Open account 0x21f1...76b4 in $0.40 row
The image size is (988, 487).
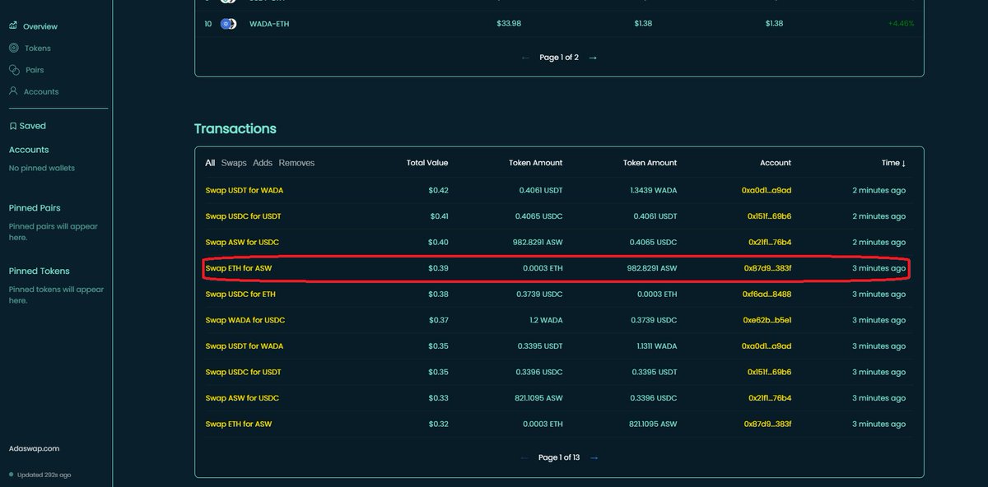[x=769, y=243]
